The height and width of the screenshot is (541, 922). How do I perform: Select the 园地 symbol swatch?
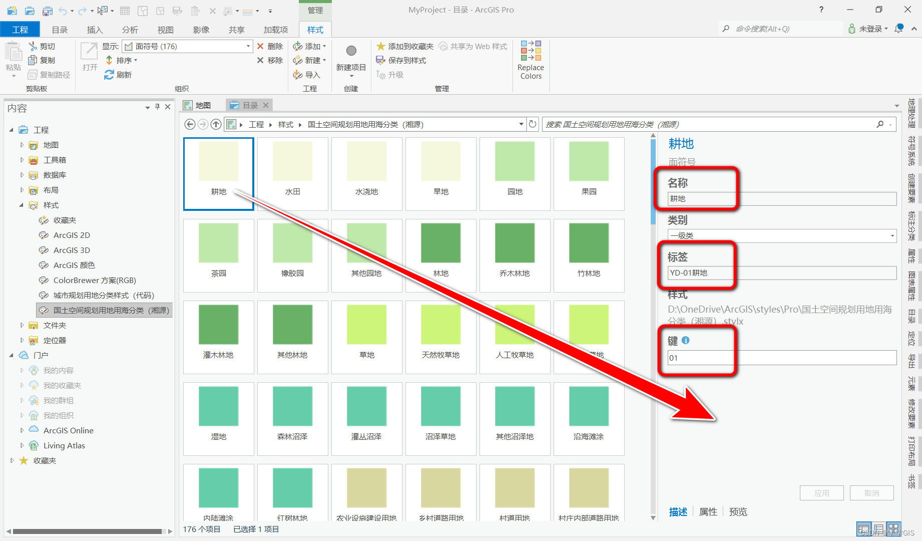[x=515, y=173]
